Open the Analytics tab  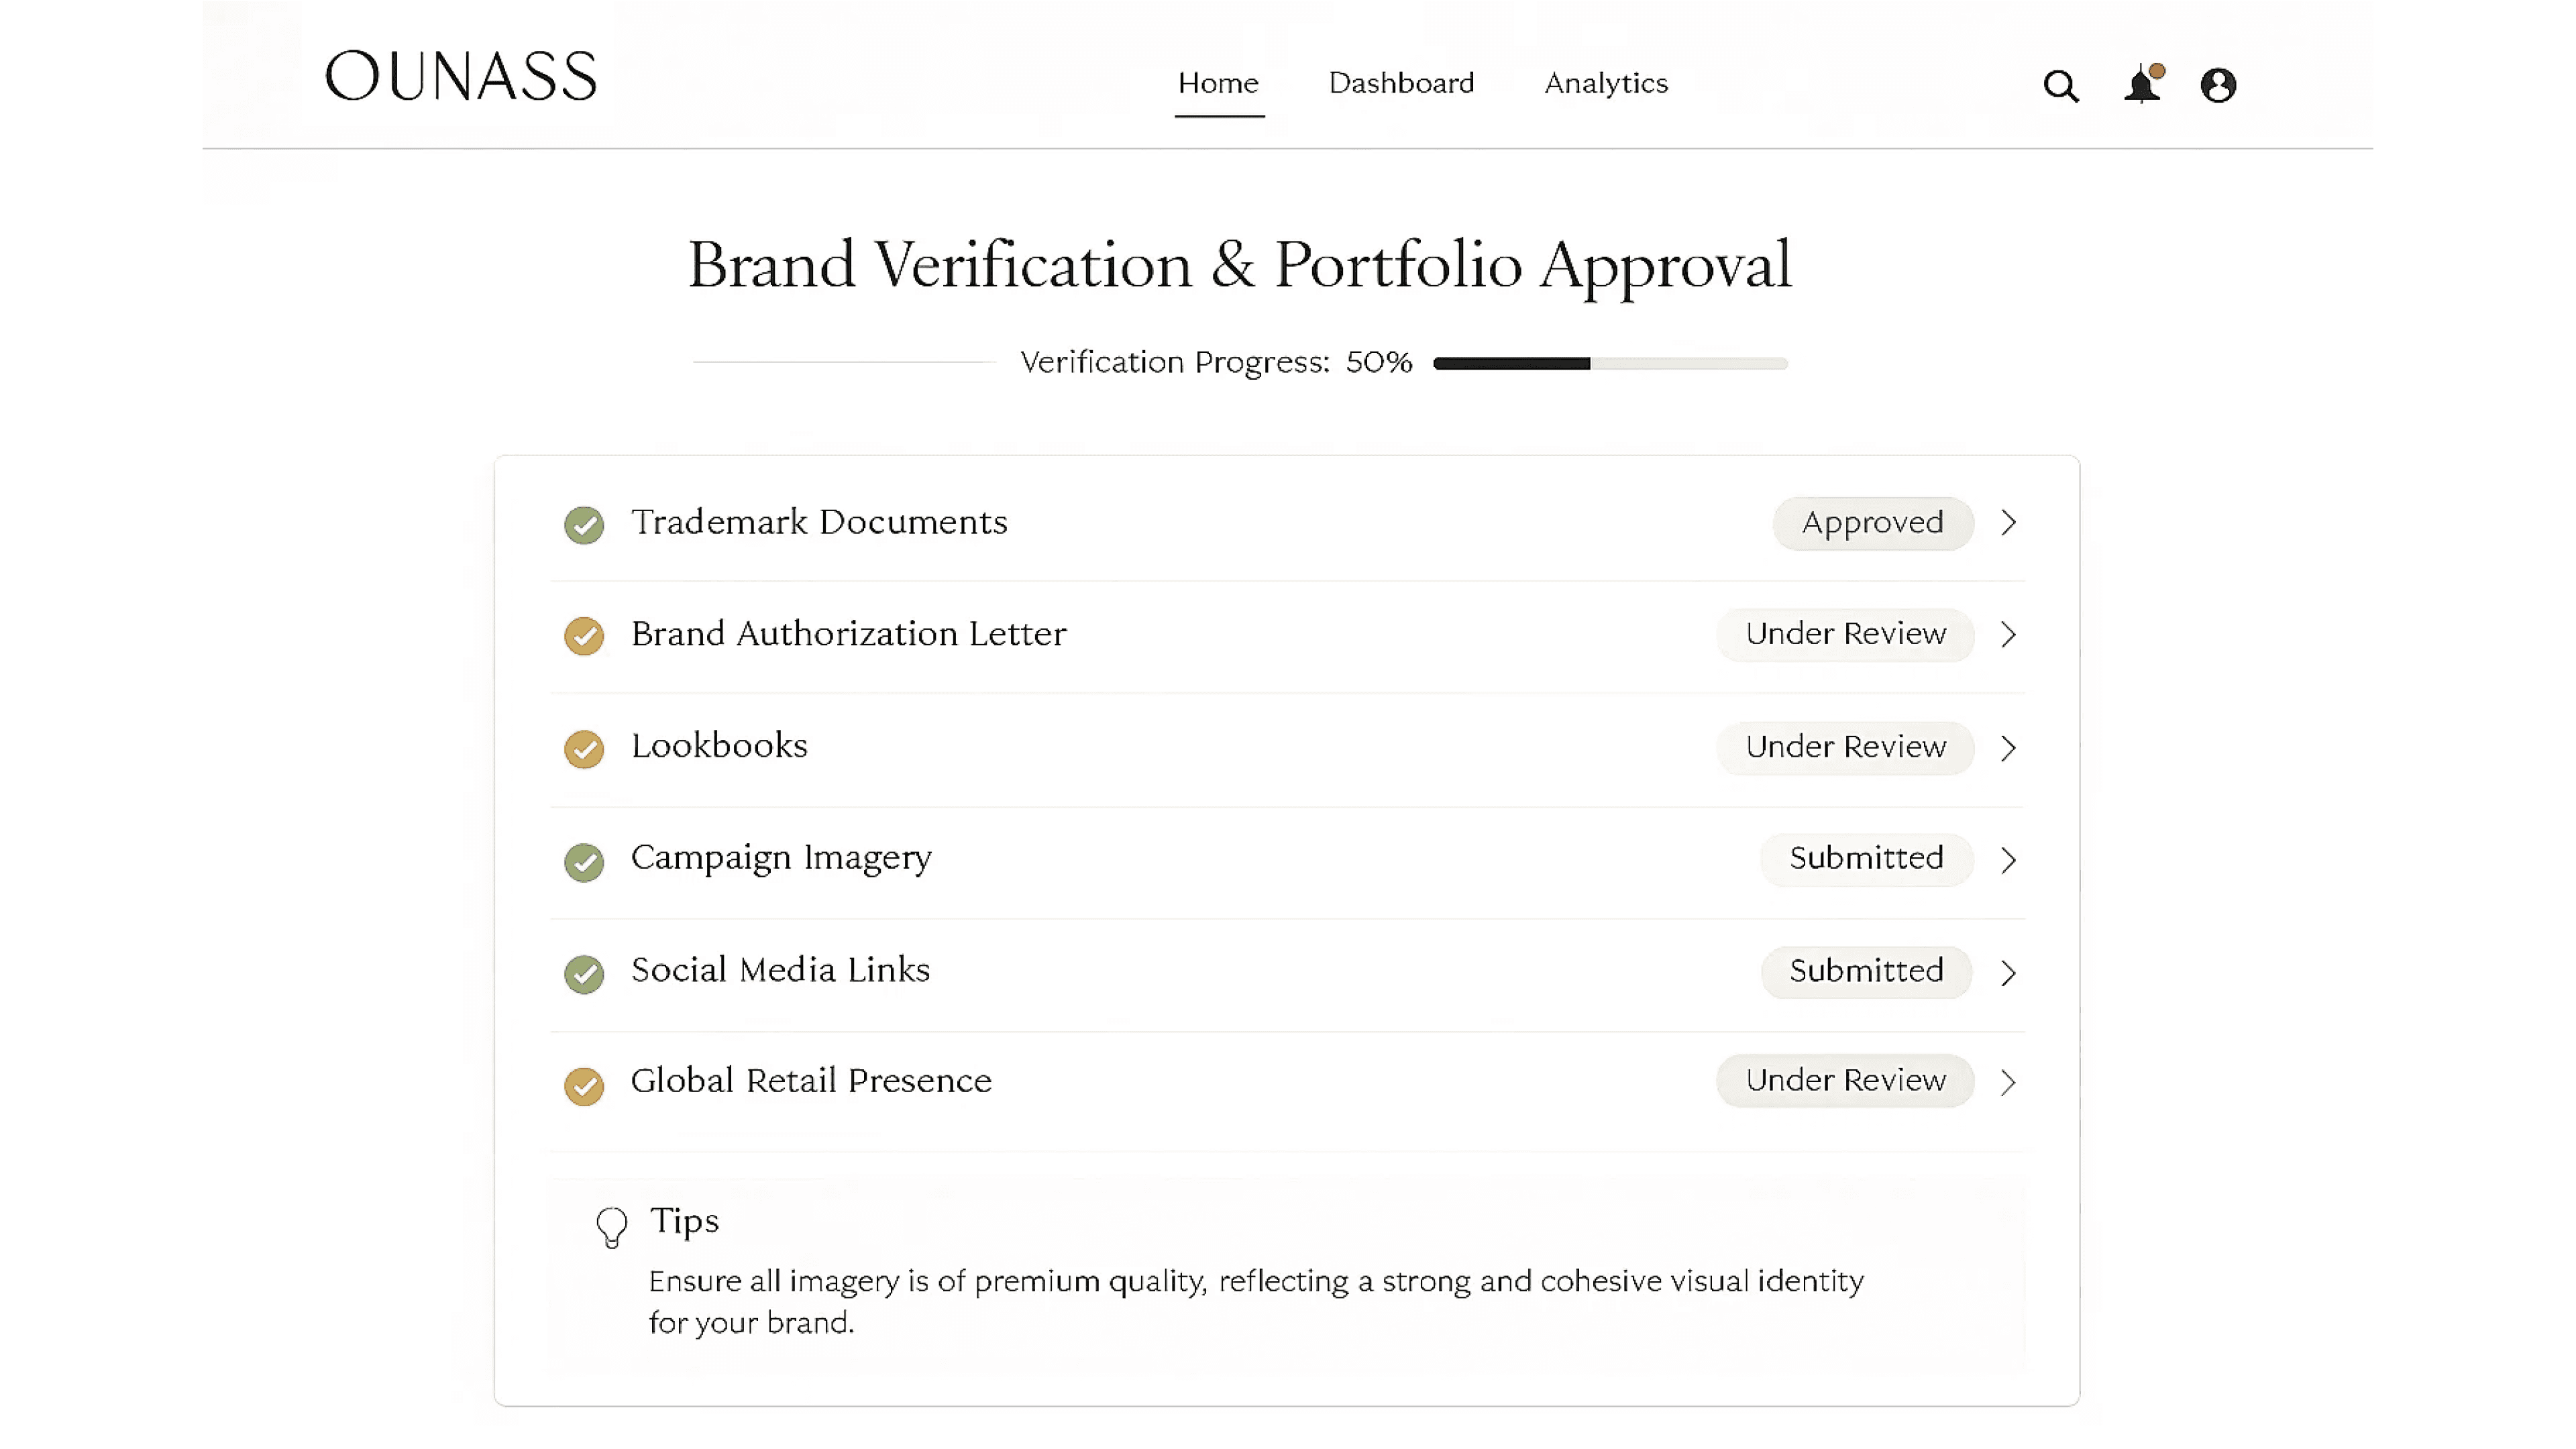pyautogui.click(x=1606, y=83)
